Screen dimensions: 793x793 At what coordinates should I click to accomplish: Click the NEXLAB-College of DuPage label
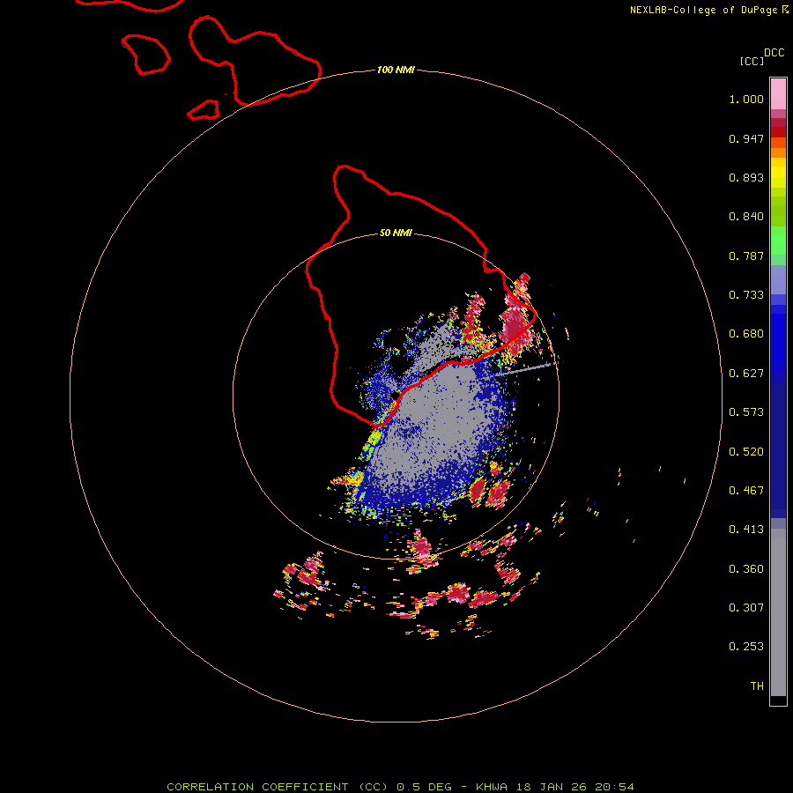tap(708, 10)
